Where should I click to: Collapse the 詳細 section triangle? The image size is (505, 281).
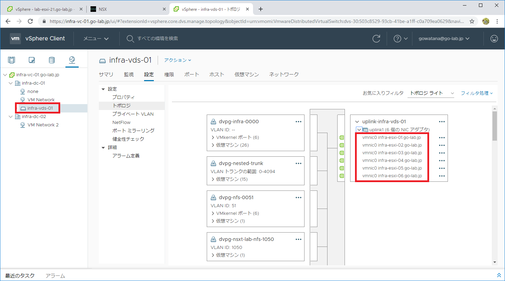103,148
